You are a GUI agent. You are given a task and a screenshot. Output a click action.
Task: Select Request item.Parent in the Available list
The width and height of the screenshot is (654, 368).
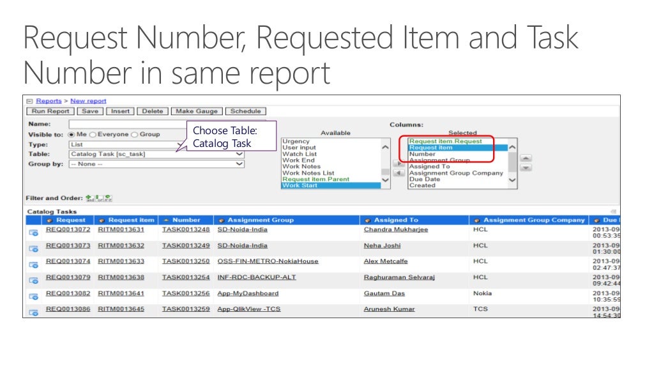point(316,179)
